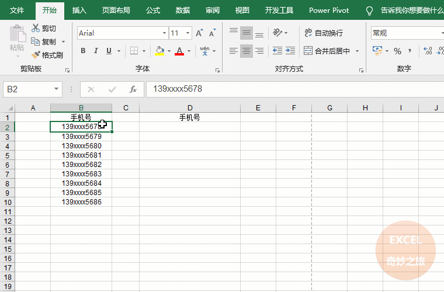This screenshot has width=444, height=292.
Task: Apply the yellow fill color swatch
Action: coord(159,51)
